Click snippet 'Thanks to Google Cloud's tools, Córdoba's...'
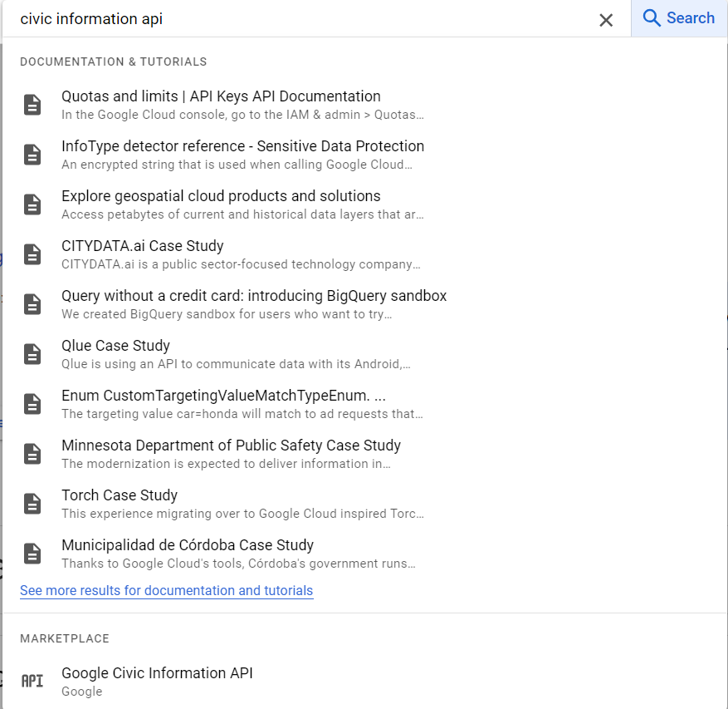The image size is (728, 709). click(x=238, y=564)
